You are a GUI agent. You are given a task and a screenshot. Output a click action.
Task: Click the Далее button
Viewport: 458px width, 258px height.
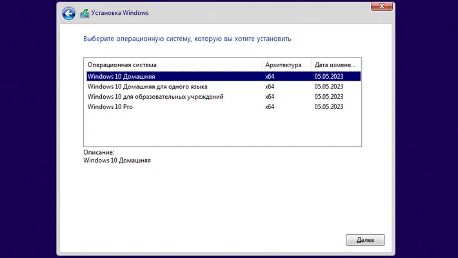click(x=365, y=240)
